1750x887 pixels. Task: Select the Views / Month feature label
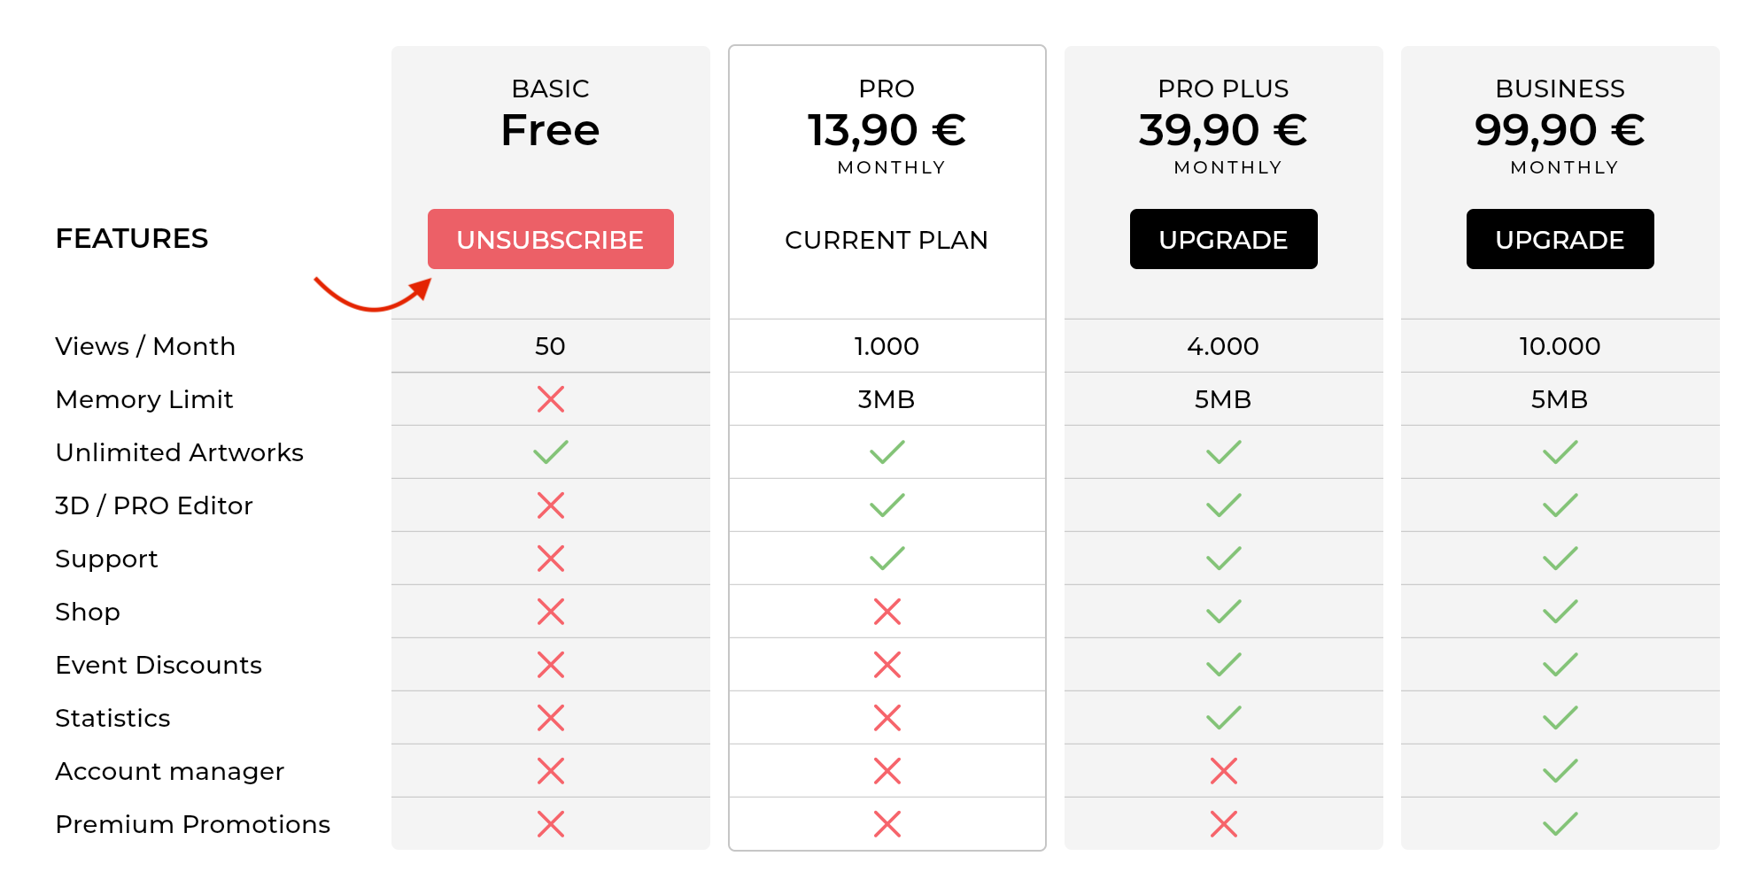145,346
